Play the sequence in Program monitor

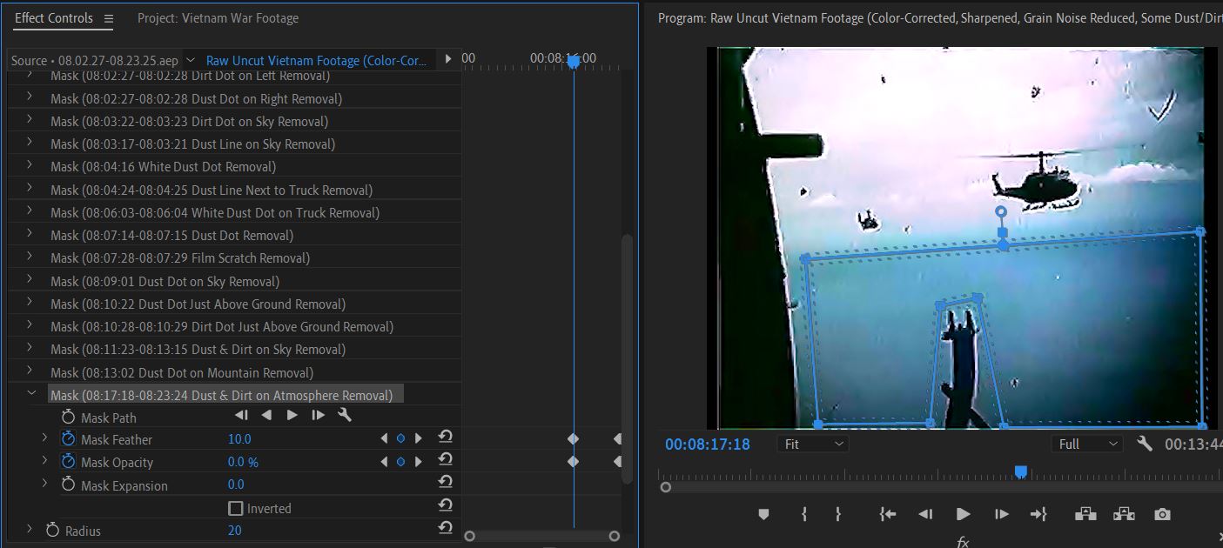click(963, 514)
